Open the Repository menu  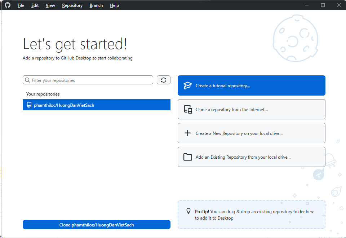[72, 5]
